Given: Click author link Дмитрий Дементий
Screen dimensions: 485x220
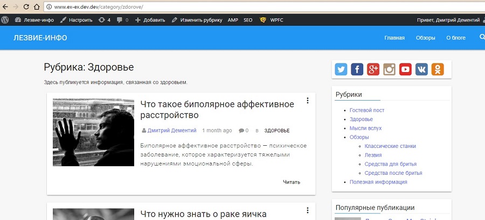Looking at the screenshot, I should [172, 131].
